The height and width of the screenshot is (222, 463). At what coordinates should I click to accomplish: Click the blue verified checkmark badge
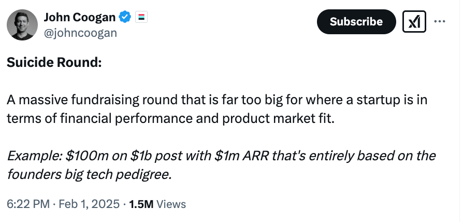125,17
